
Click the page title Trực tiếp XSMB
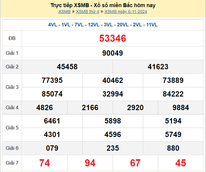103,5
